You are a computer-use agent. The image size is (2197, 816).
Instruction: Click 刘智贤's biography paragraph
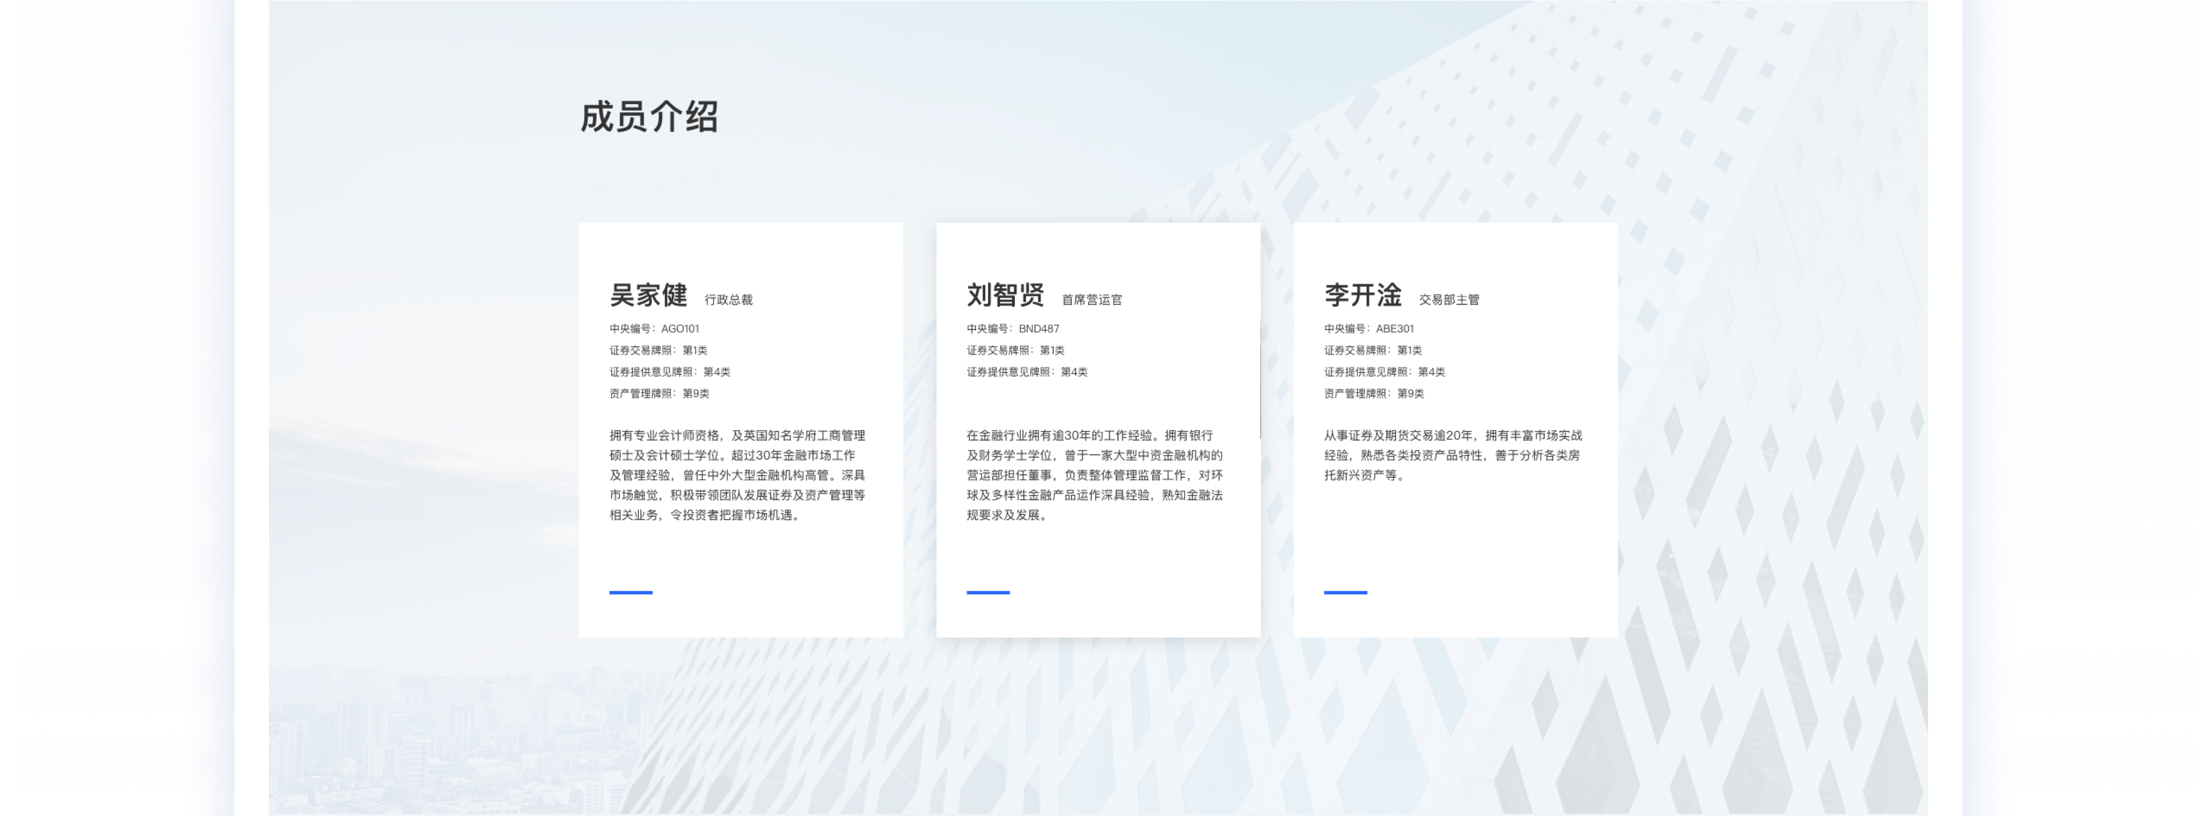[x=1094, y=475]
